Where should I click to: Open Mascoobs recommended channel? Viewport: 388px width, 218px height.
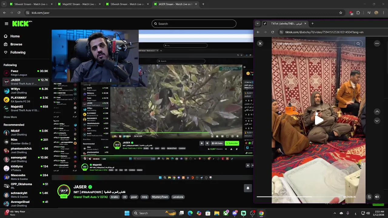(x=26, y=177)
